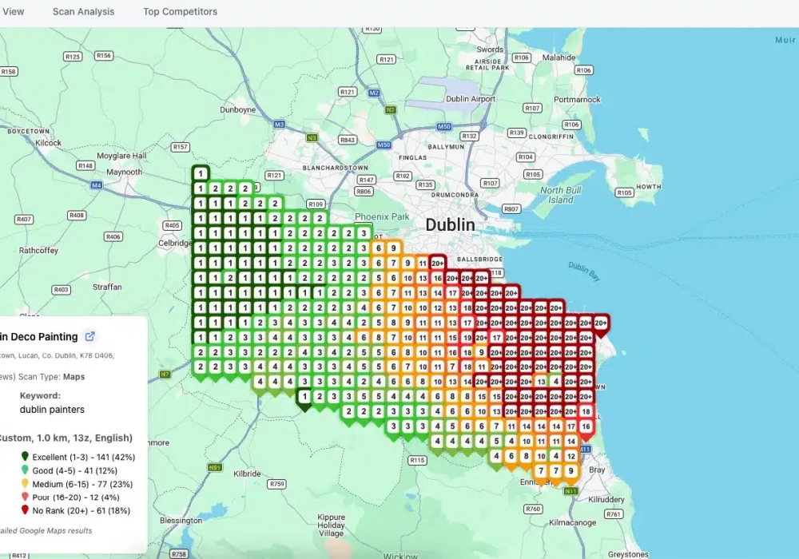Viewport: 799px width, 559px height.
Task: Open the Top Competitors tab
Action: pos(180,12)
